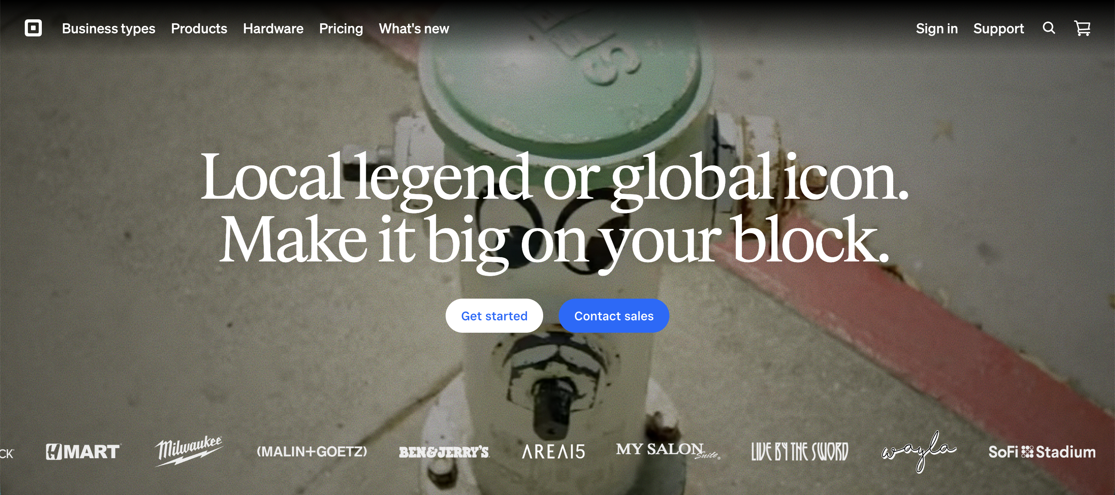Click the wayla script logo
Image resolution: width=1115 pixels, height=495 pixels.
point(918,451)
